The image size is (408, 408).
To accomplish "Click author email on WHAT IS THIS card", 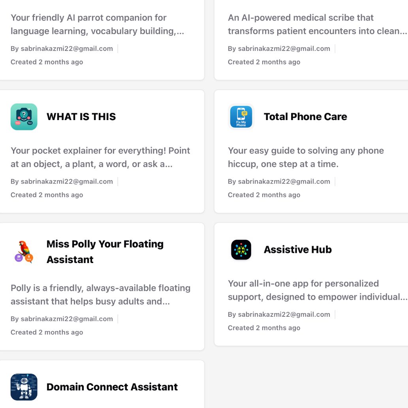I will click(x=62, y=182).
